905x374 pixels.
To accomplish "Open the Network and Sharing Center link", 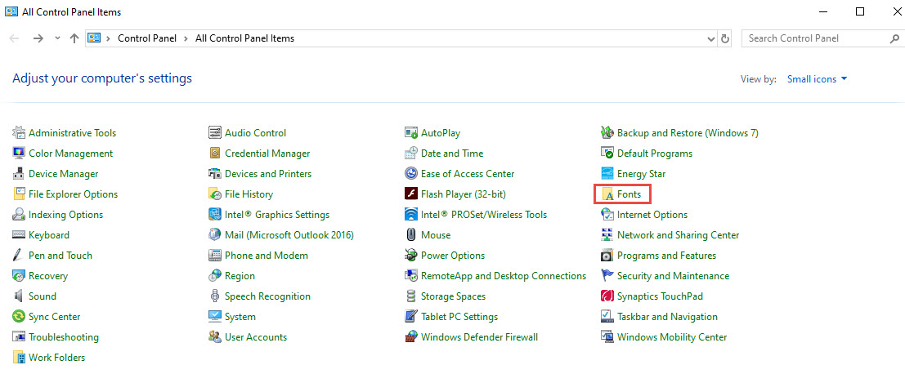I will (678, 235).
